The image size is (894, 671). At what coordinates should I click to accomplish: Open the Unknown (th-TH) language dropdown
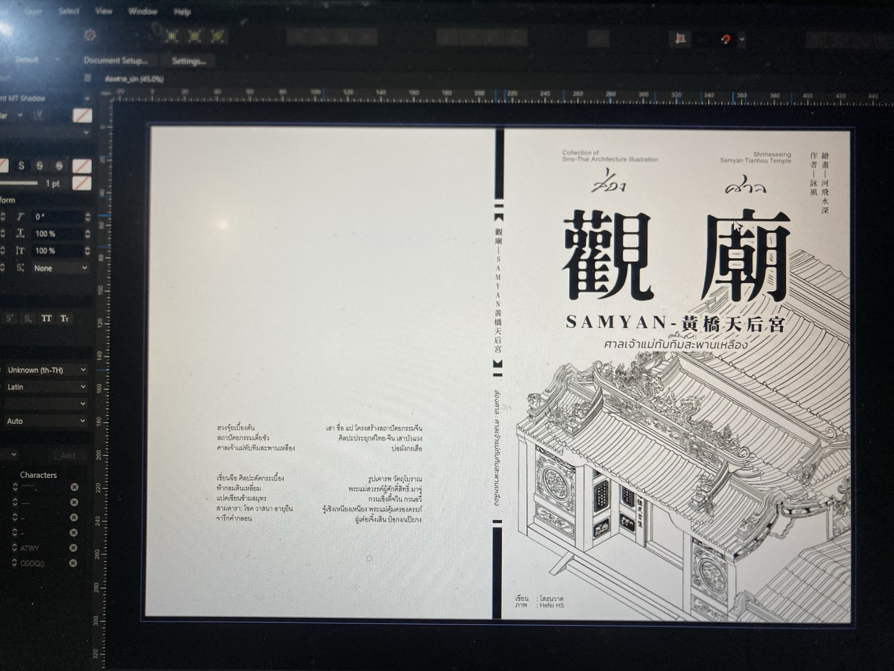click(45, 370)
